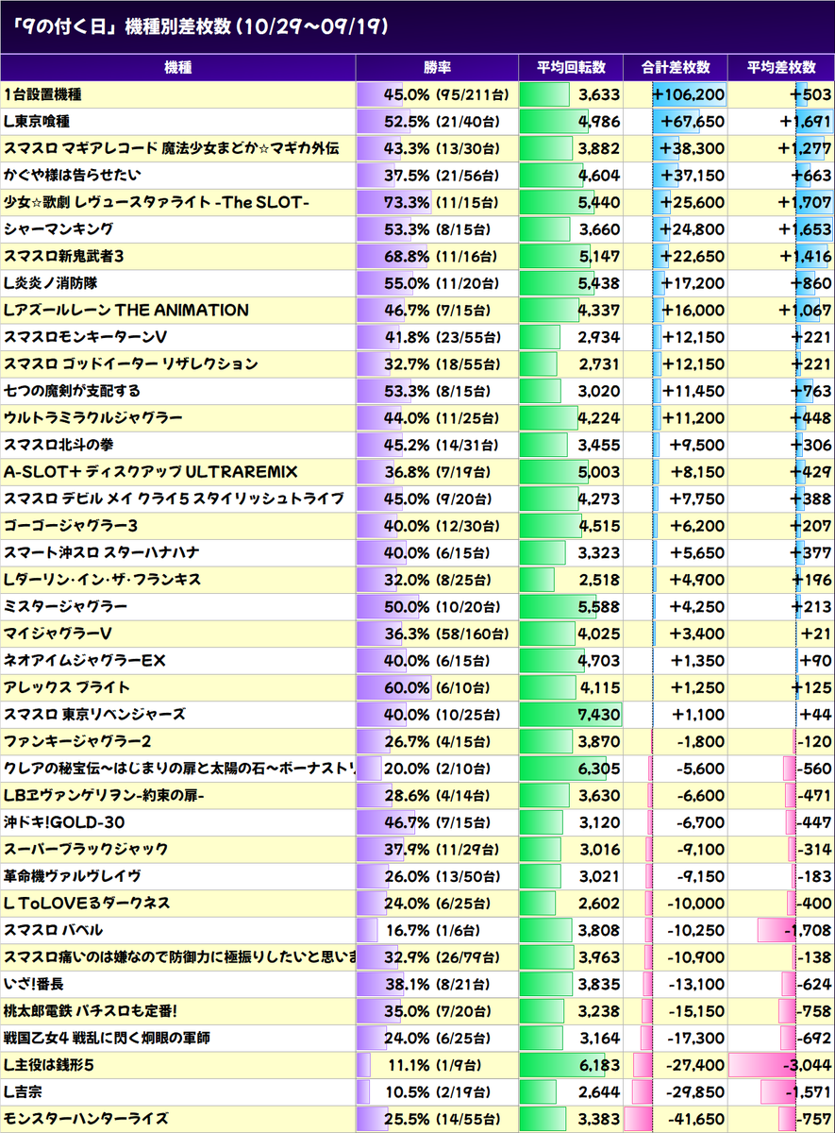Select average difference -3,044 cell
Viewport: 835px width, 1133px height.
tap(781, 1064)
